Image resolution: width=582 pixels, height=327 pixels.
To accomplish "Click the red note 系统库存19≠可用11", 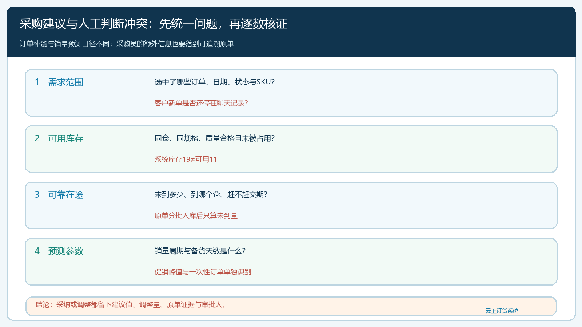I will point(186,160).
